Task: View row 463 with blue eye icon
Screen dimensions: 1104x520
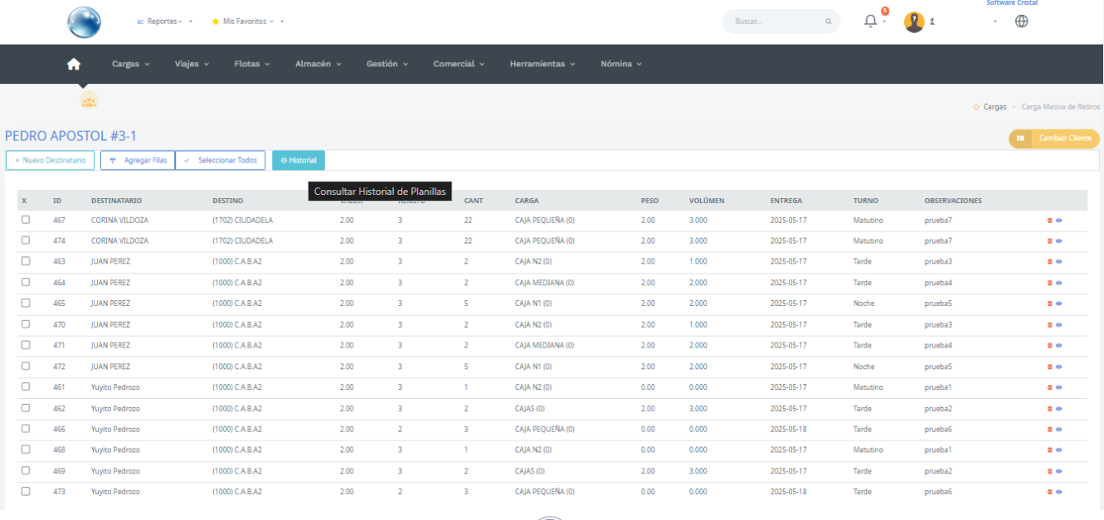Action: (x=1058, y=261)
